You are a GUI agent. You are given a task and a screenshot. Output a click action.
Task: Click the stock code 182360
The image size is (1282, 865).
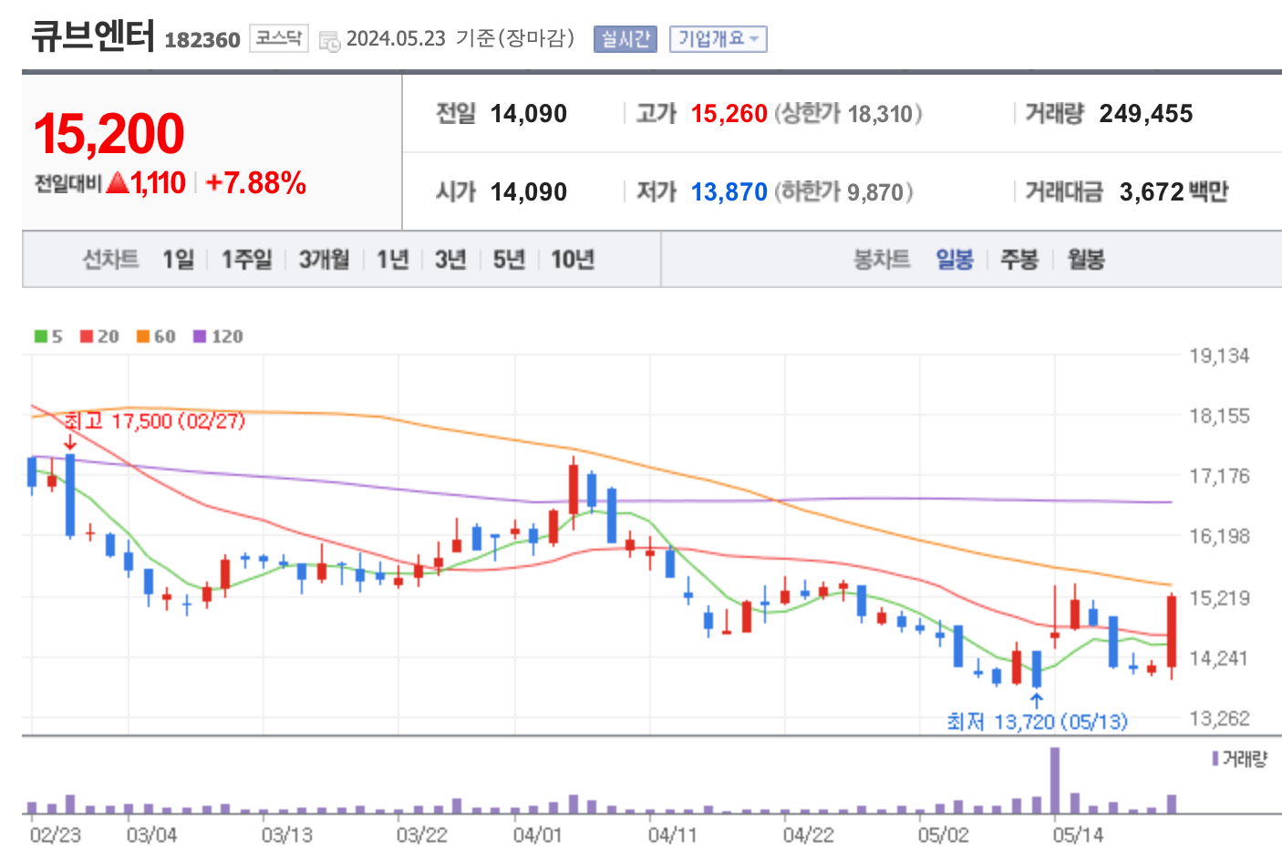click(x=202, y=40)
